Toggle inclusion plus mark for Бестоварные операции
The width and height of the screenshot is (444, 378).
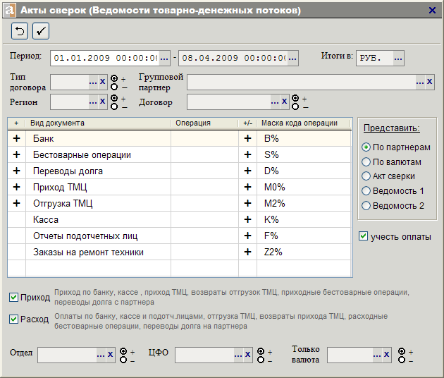click(17, 154)
